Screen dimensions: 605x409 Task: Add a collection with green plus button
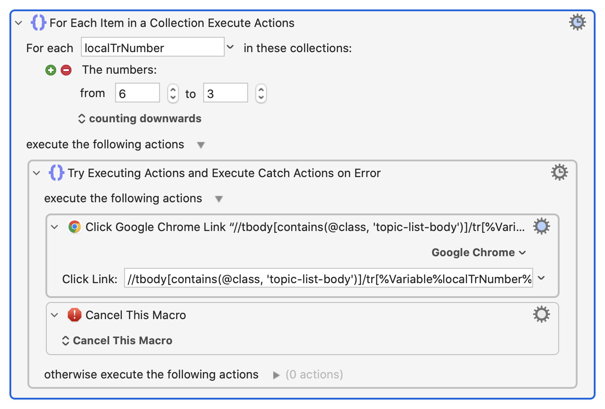[51, 70]
